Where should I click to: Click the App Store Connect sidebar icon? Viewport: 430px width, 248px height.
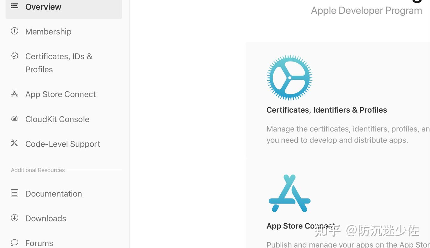[14, 94]
